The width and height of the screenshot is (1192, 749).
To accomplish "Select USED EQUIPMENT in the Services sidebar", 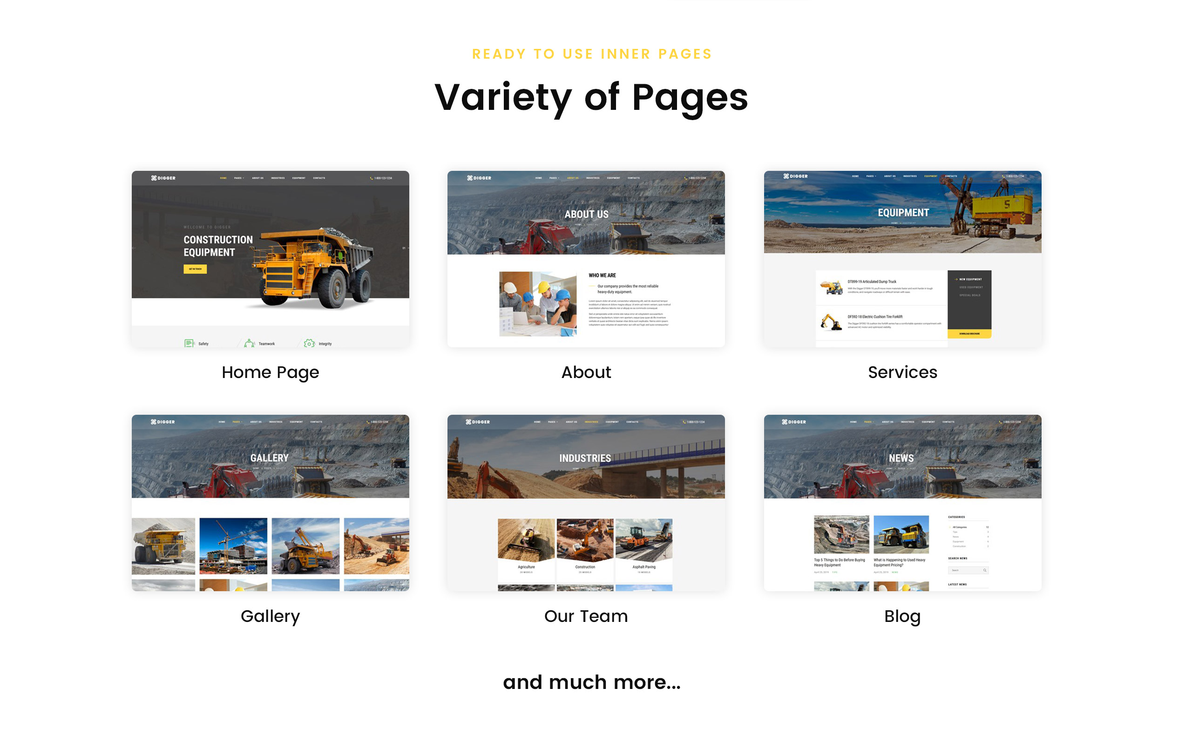I will [971, 288].
